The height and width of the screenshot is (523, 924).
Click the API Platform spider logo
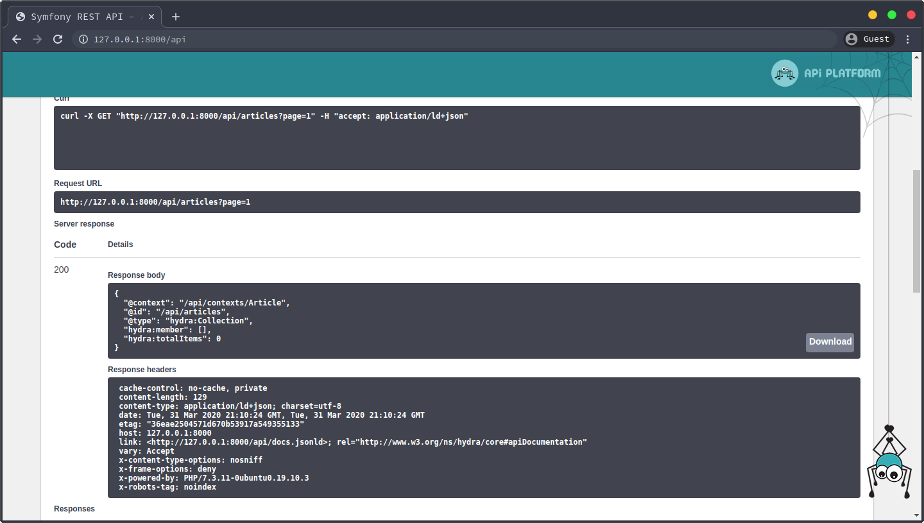(784, 73)
